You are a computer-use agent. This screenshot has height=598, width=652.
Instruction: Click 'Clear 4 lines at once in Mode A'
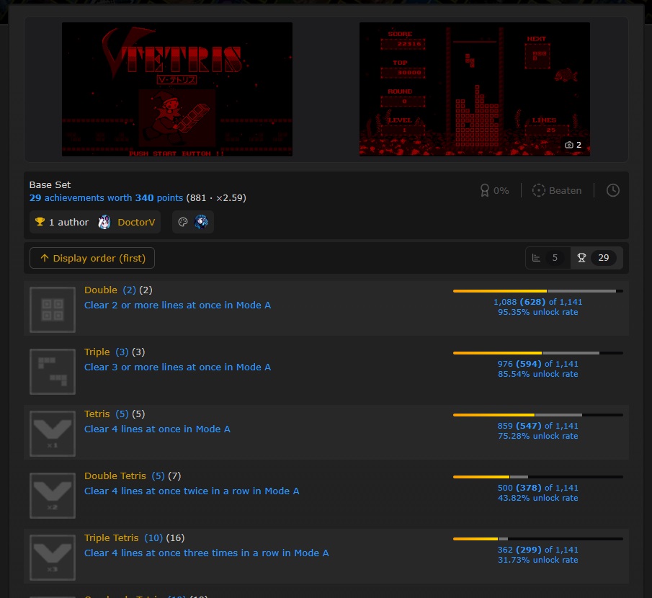(x=157, y=429)
